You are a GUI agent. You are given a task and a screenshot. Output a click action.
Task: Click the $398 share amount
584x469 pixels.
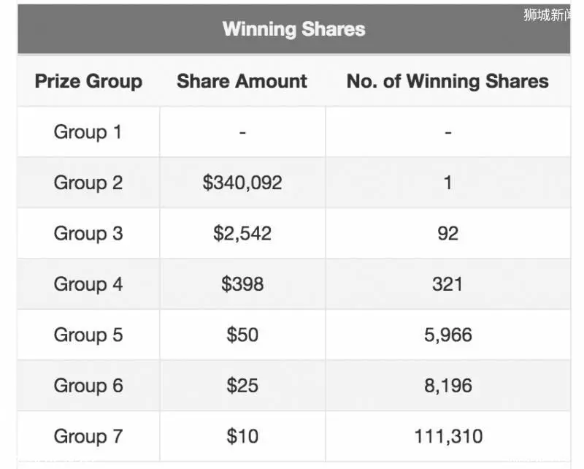click(x=242, y=284)
